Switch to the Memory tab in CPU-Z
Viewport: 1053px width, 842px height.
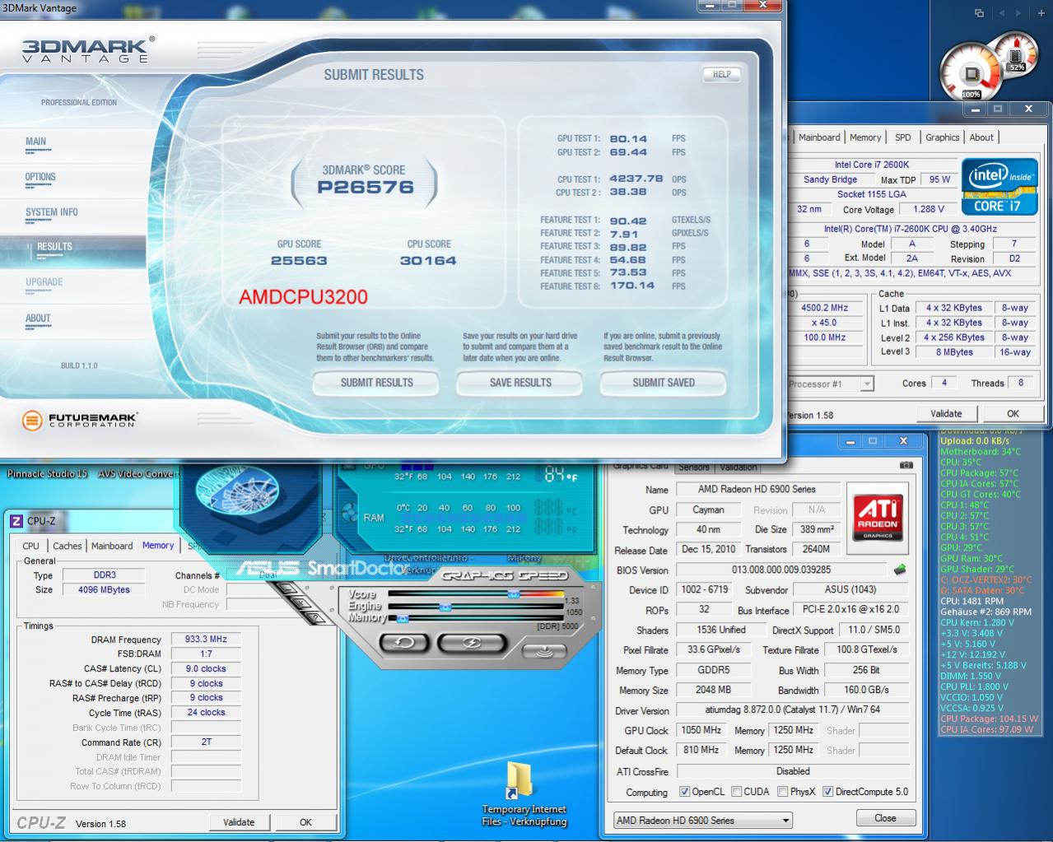158,546
